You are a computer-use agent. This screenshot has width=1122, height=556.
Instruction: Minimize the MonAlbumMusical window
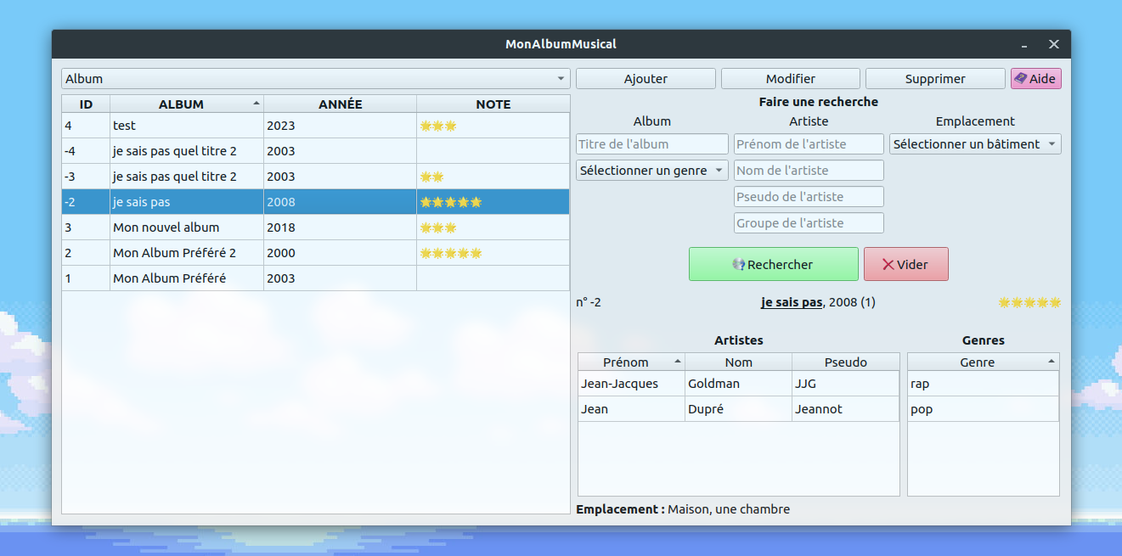pos(1024,44)
